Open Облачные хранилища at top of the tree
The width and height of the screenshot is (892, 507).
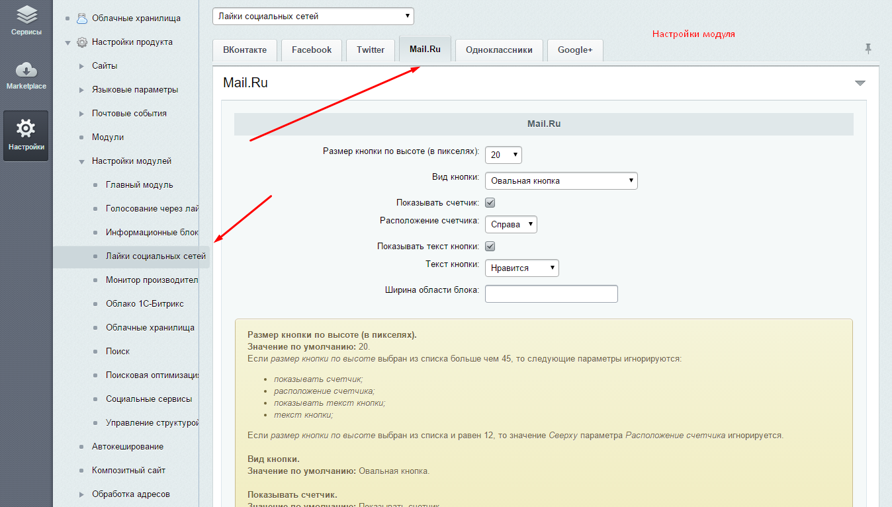136,18
